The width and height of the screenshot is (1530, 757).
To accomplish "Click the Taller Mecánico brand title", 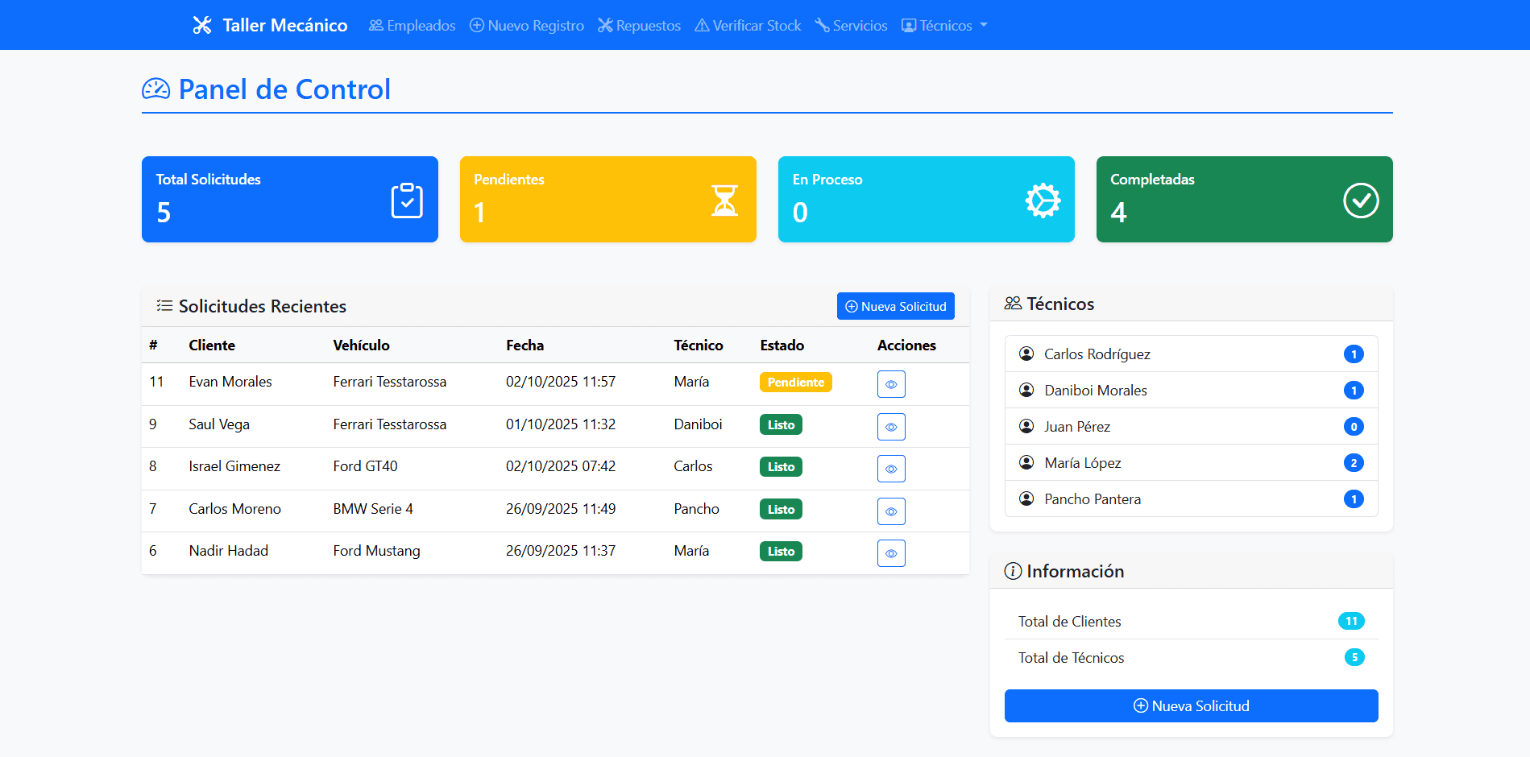I will pos(285,26).
